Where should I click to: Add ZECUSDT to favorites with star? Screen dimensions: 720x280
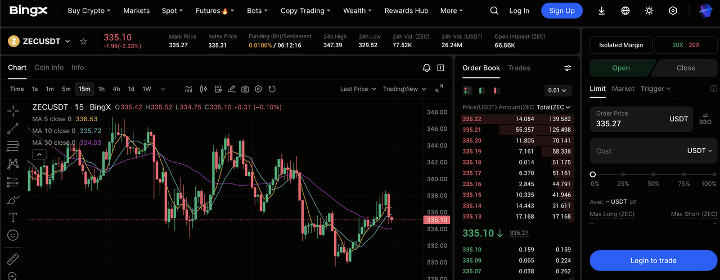point(83,42)
